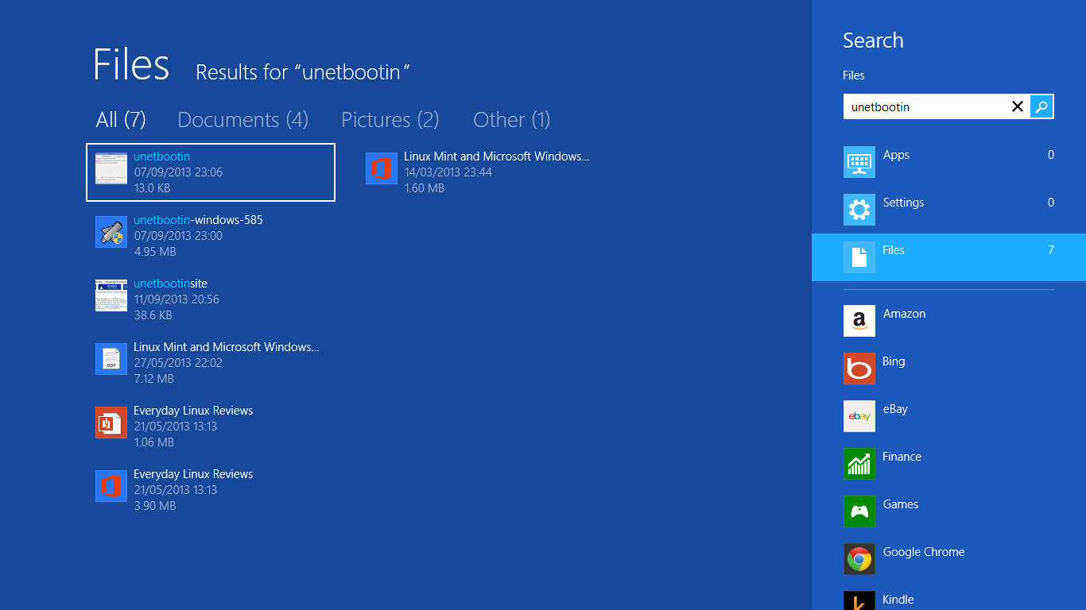Click the 11/09/2013 20:56 date

click(176, 299)
